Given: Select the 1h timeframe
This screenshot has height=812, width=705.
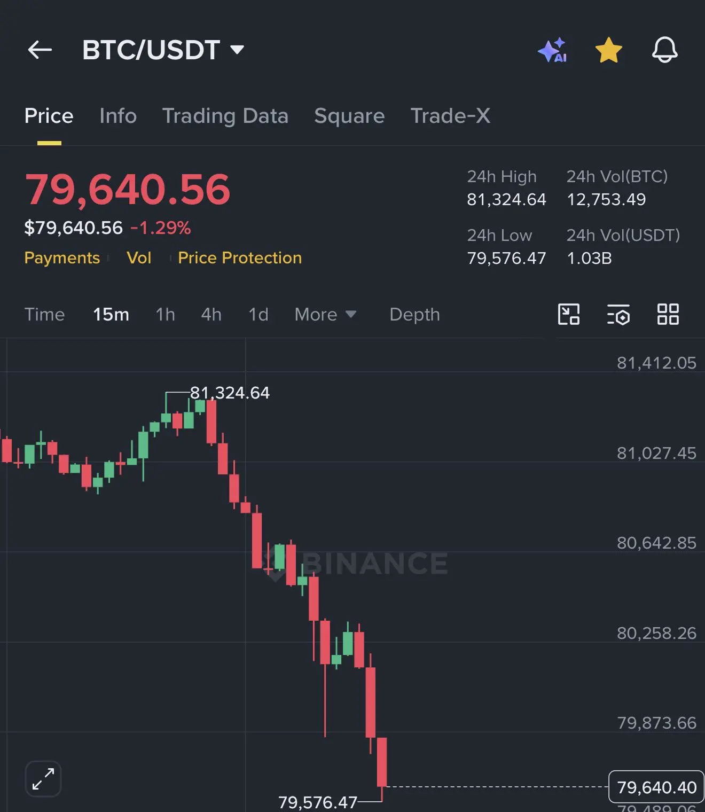Looking at the screenshot, I should tap(165, 314).
